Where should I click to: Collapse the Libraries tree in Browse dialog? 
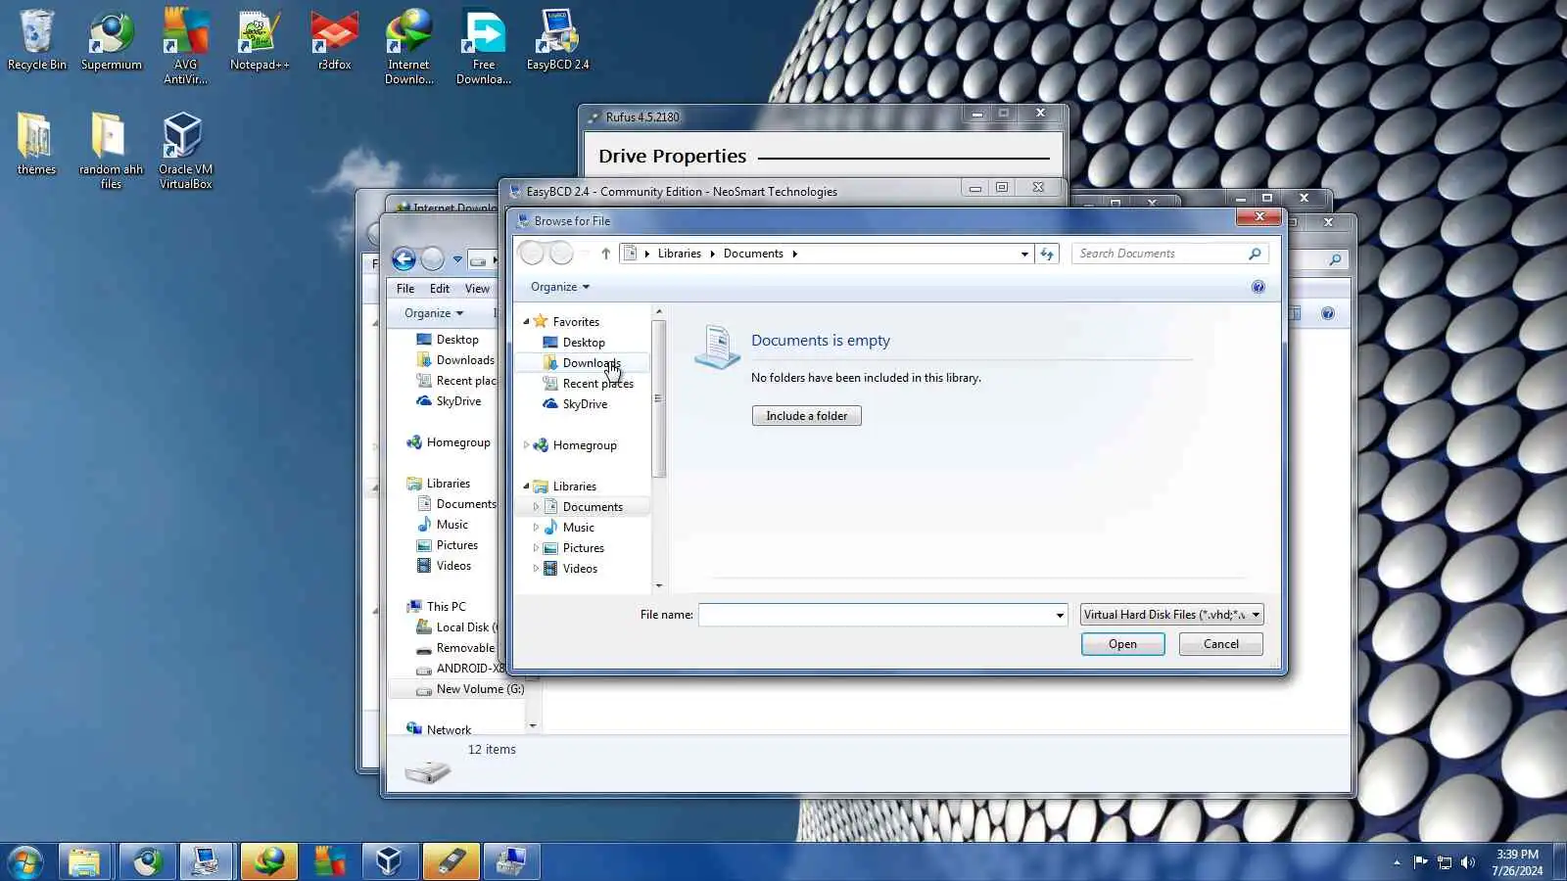click(x=526, y=486)
